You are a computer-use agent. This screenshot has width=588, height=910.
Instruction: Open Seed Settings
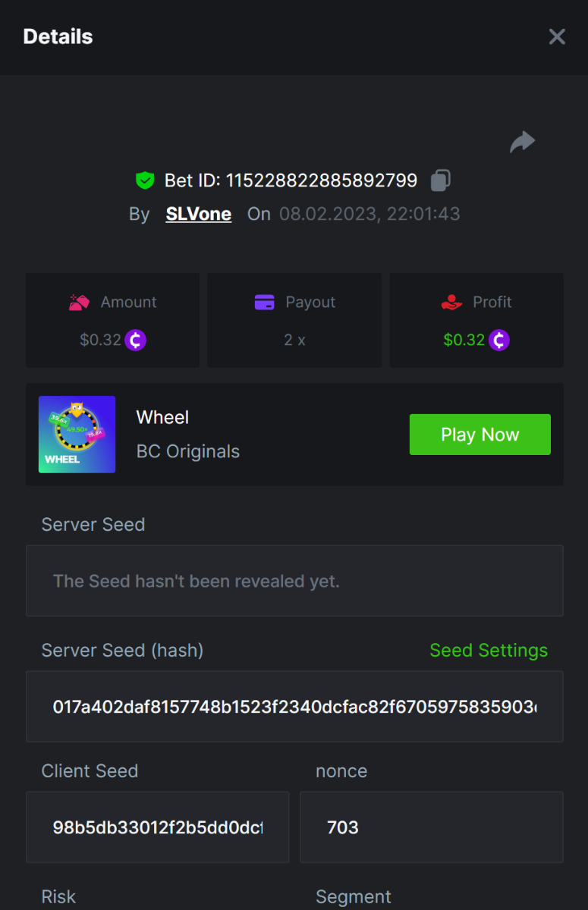click(489, 651)
